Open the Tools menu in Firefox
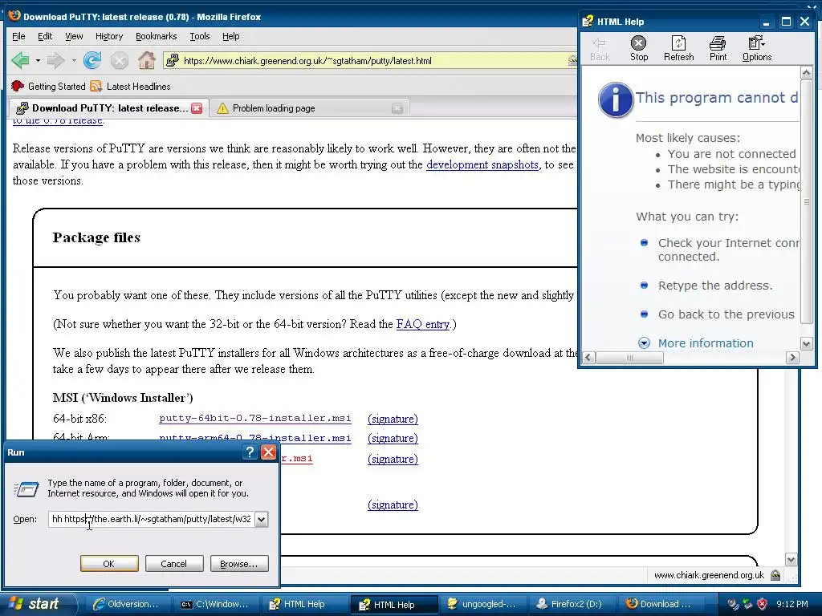The image size is (822, 616). [x=200, y=36]
